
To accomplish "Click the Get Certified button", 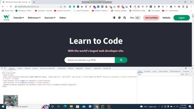I will 151,18.
